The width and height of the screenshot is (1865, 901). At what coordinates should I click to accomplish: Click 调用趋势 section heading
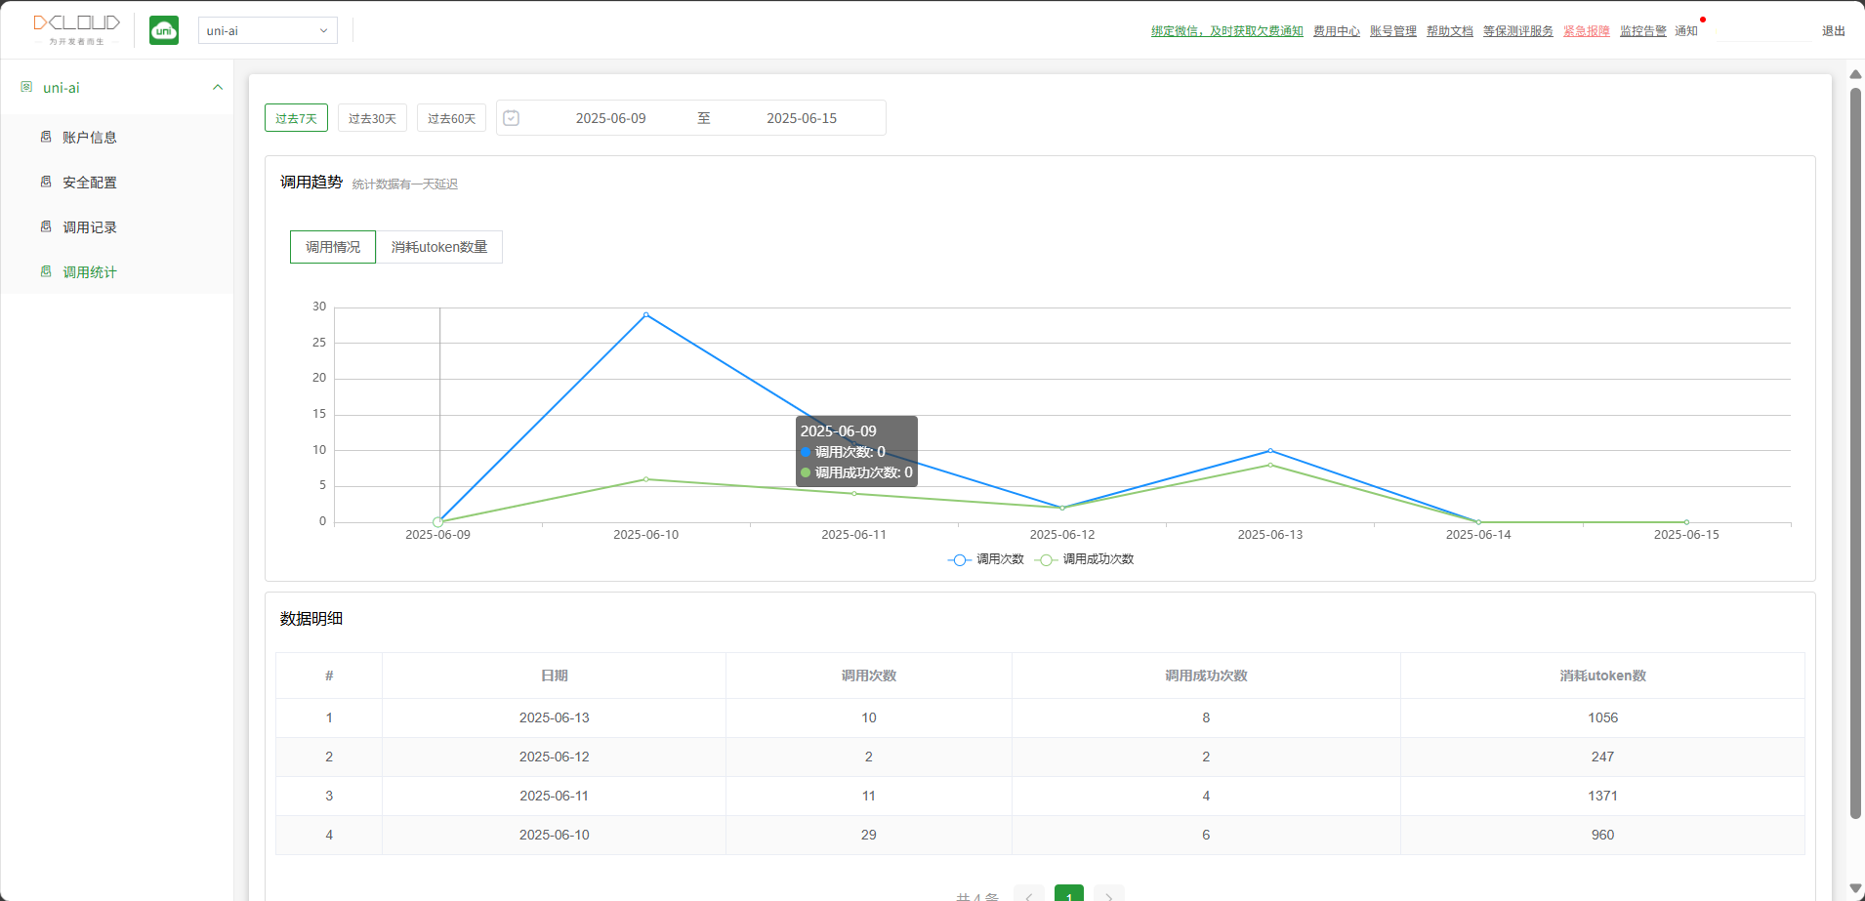[x=311, y=183]
